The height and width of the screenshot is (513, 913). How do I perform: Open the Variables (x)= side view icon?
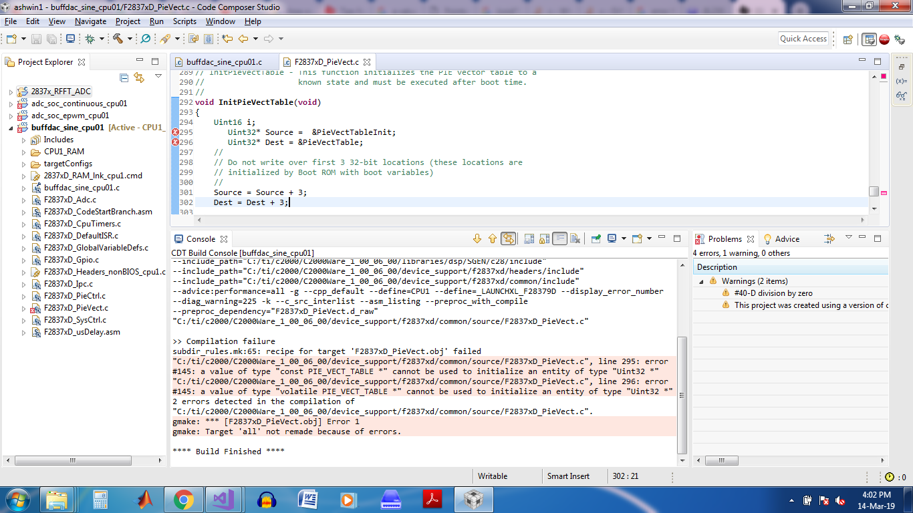coord(901,81)
